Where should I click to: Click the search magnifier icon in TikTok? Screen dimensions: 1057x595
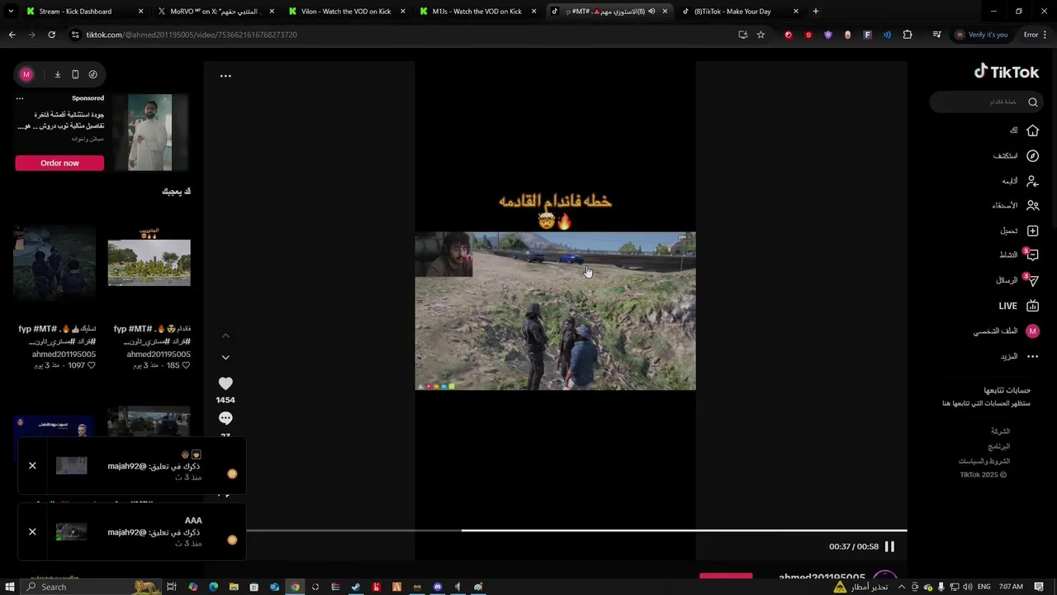click(x=1032, y=102)
